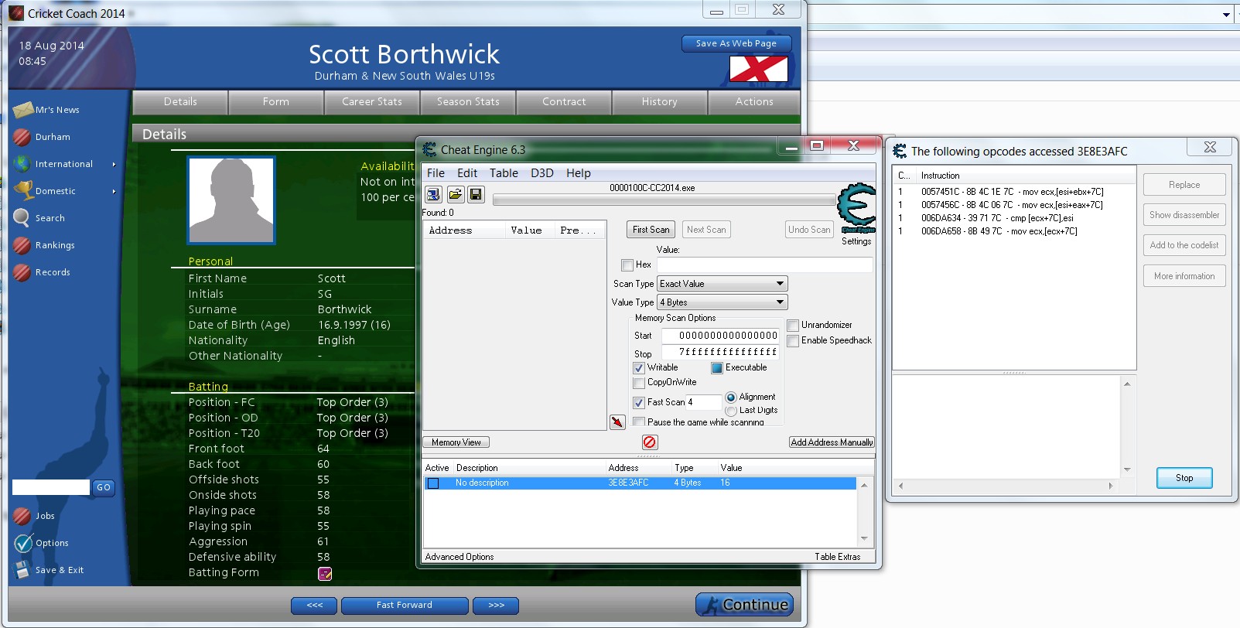
Task: Click the Domestic trophy icon
Action: tap(23, 190)
